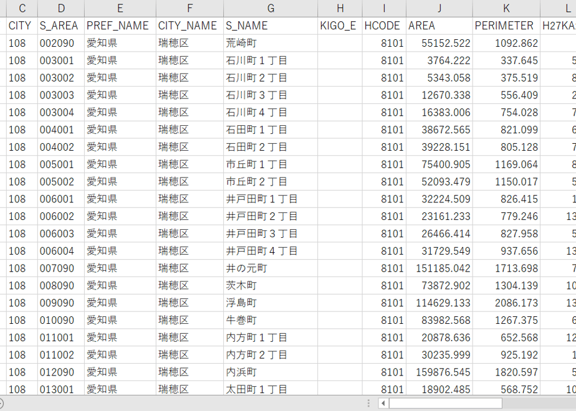The height and width of the screenshot is (411, 576).
Task: Click the sheet tab bar splitter dots
Action: pos(368,404)
